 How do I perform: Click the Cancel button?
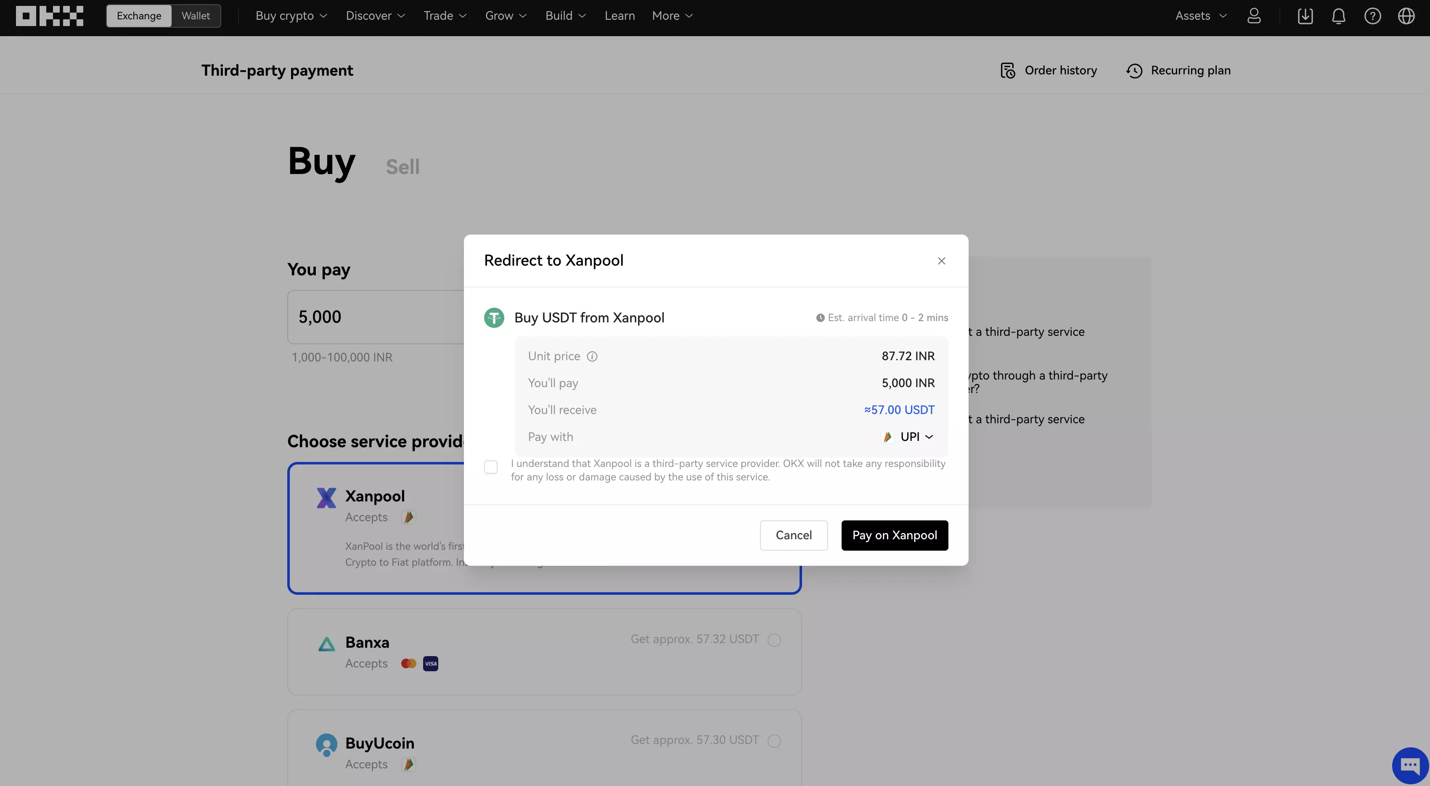pyautogui.click(x=793, y=535)
